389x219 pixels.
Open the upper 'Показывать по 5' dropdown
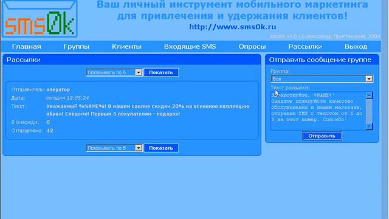(x=114, y=72)
